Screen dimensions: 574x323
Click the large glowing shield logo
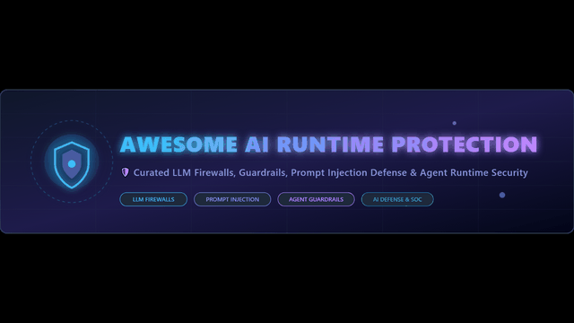72,164
